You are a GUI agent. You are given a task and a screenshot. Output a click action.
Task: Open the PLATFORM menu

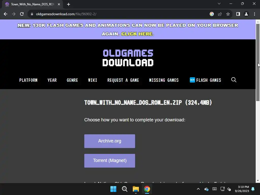pyautogui.click(x=28, y=80)
